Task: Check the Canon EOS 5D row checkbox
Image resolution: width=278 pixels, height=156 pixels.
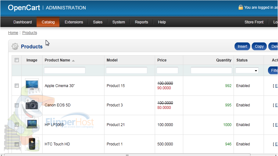Action: [x=17, y=105]
